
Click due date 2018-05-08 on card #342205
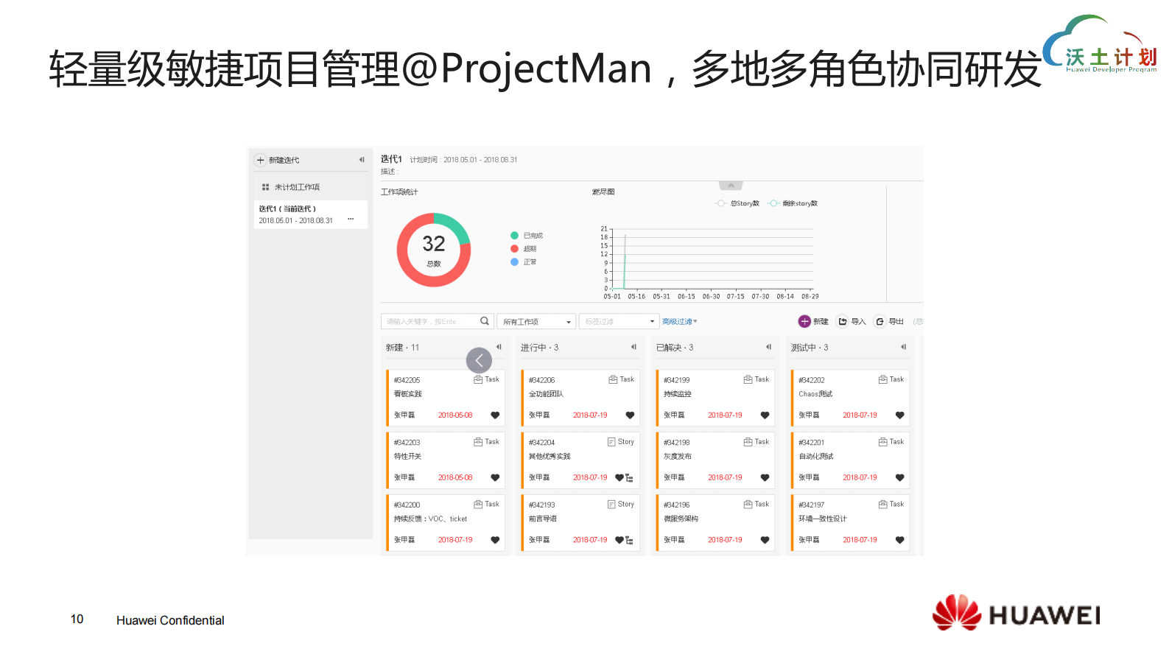click(x=455, y=415)
